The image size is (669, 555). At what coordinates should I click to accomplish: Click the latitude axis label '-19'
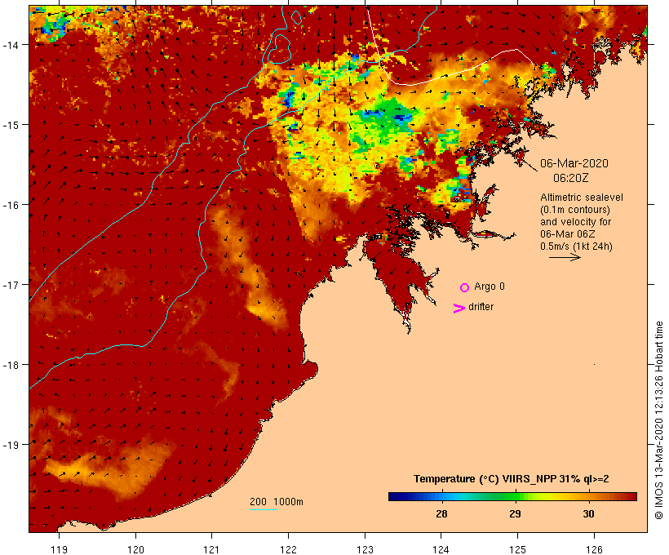(11, 445)
